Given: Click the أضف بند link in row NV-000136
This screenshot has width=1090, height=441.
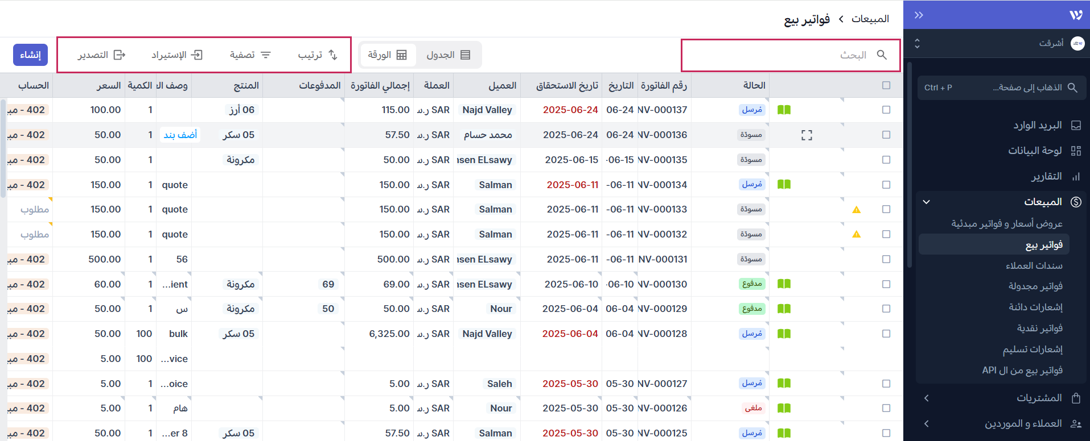Looking at the screenshot, I should [x=180, y=135].
